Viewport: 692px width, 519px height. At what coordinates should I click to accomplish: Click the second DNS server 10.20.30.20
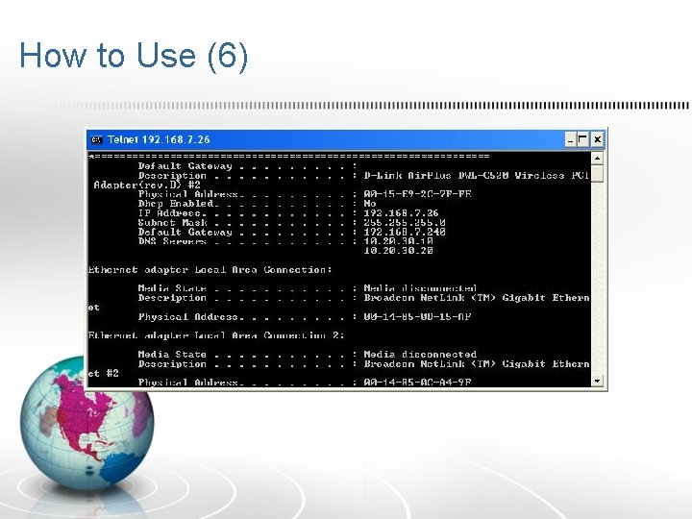pyautogui.click(x=398, y=251)
